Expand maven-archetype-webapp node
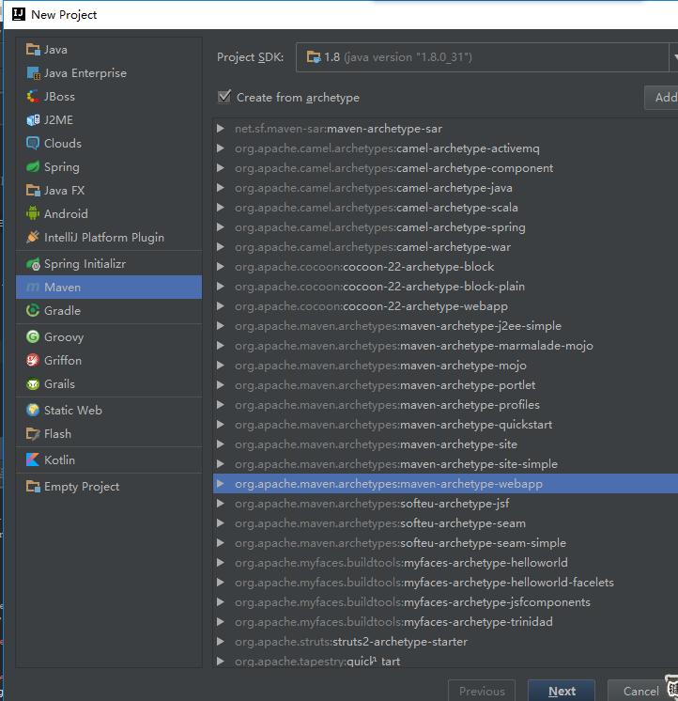Image resolution: width=678 pixels, height=701 pixels. [220, 483]
